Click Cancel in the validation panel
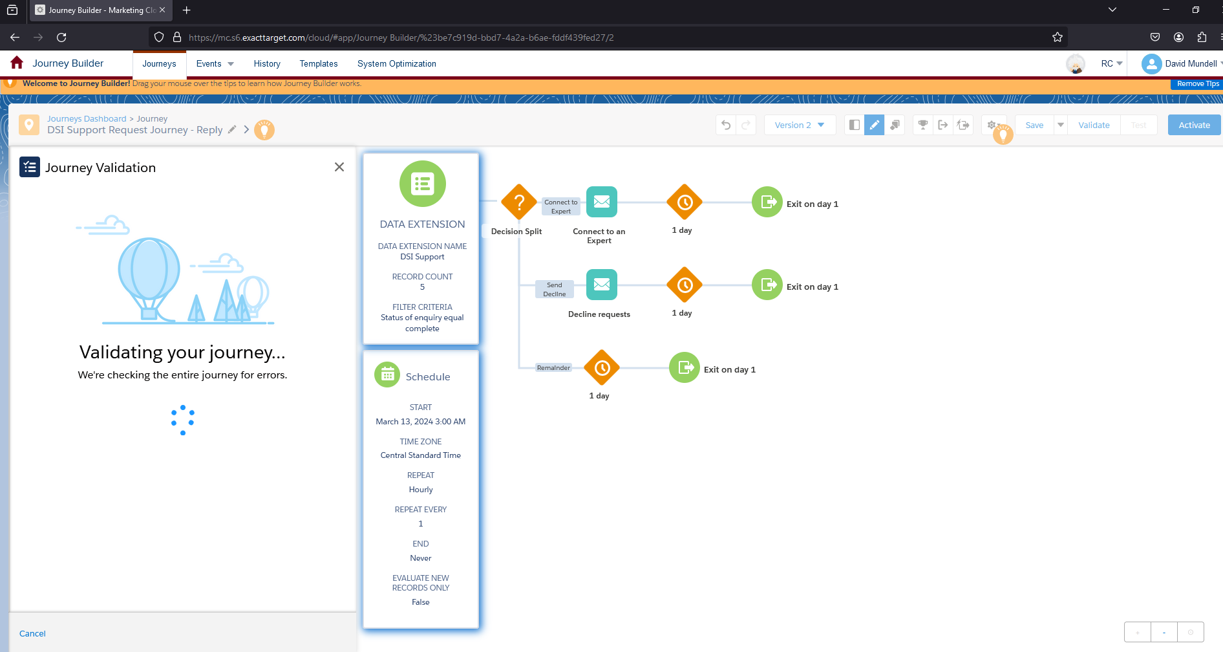Screen dimensions: 1223x652 coord(32,634)
